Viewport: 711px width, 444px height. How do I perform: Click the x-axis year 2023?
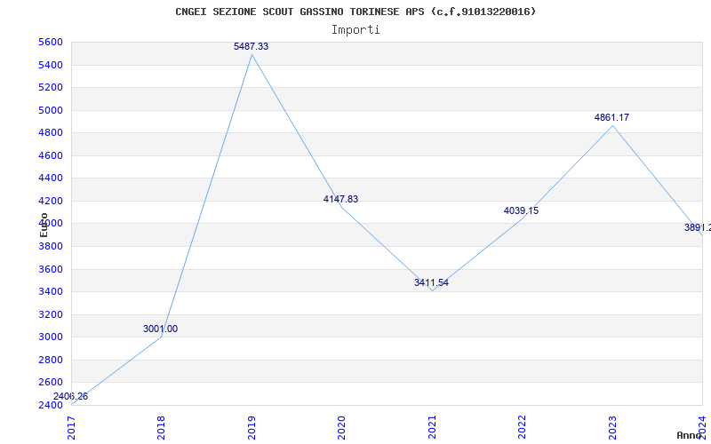(612, 427)
